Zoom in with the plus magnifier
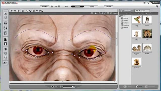This screenshot has height=91, width=161. (102, 13)
